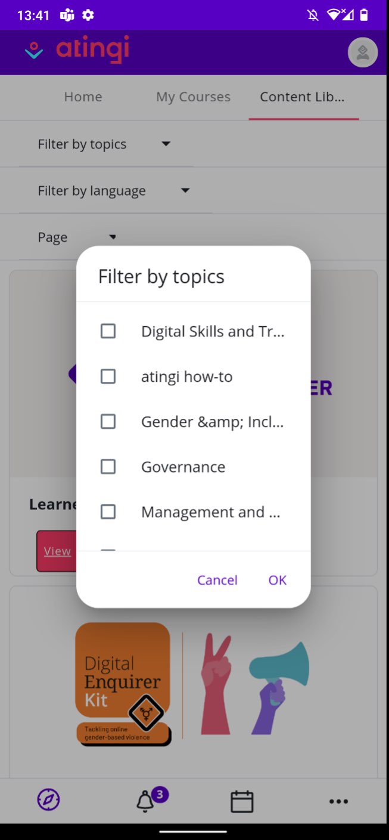Tap the atingi logo
This screenshot has height=840, width=389.
(77, 50)
